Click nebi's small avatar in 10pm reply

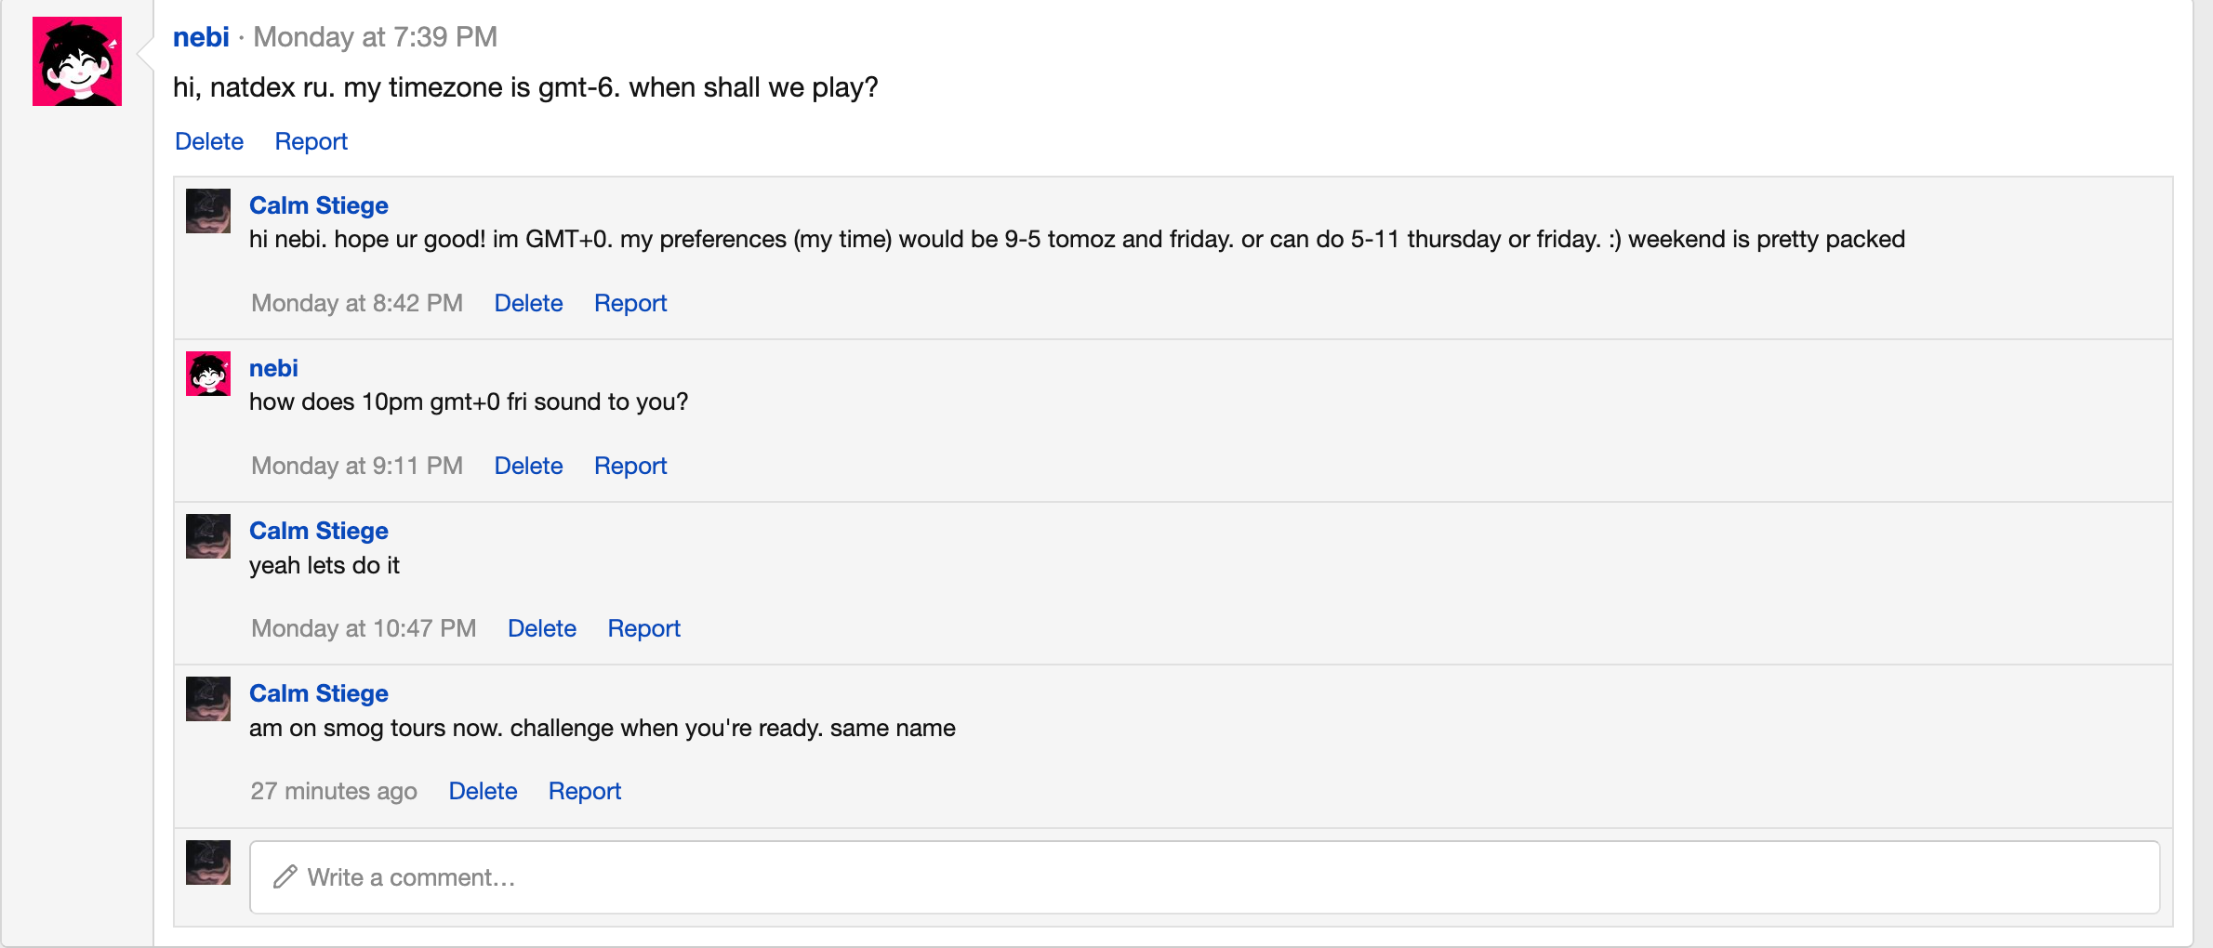208,374
